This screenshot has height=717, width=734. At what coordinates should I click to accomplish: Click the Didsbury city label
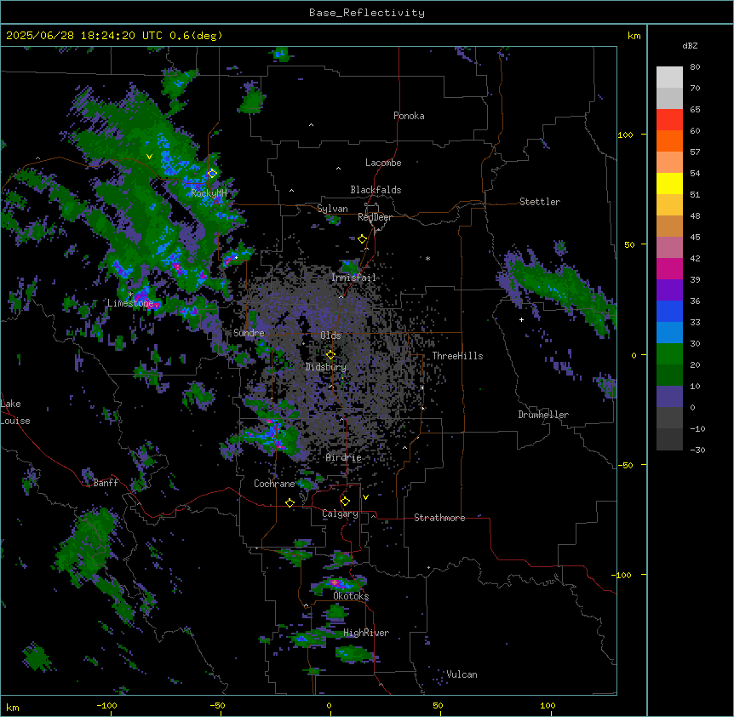click(326, 367)
